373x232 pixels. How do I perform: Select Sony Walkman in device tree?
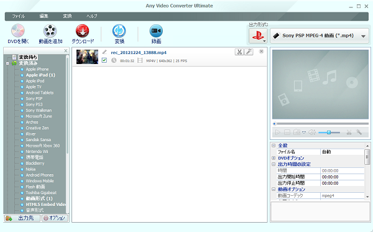[39, 111]
